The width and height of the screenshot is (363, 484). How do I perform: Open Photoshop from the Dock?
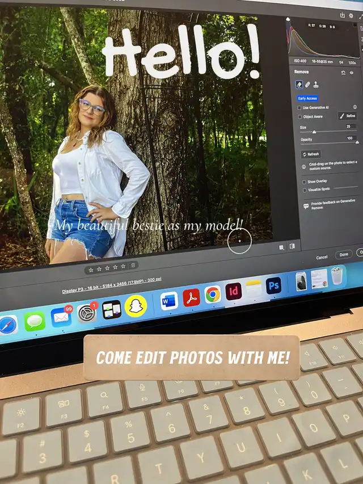(273, 285)
